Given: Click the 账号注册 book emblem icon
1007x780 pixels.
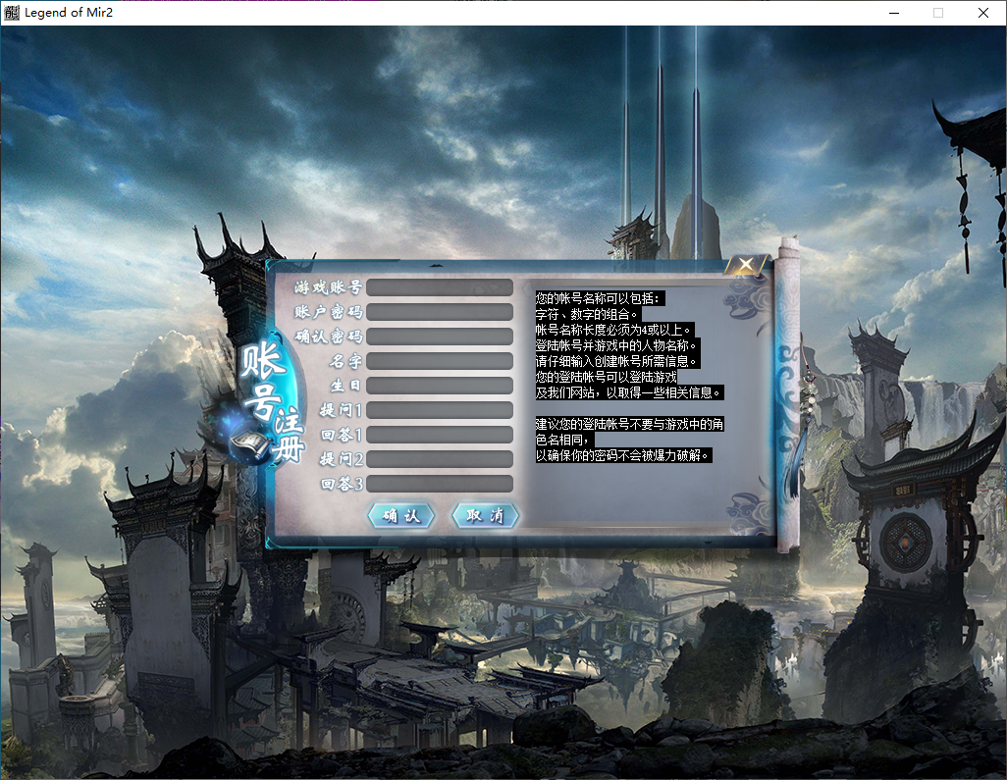Looking at the screenshot, I should (x=248, y=442).
